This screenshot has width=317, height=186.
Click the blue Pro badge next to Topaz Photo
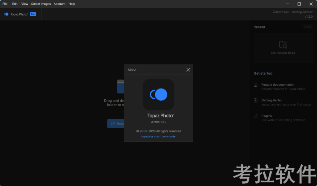coord(33,14)
